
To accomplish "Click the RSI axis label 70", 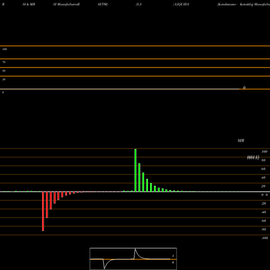I will [x=4, y=62].
